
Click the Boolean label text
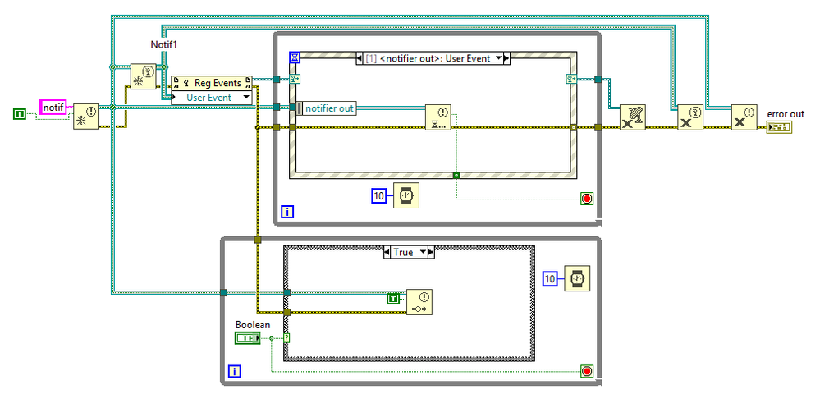pos(253,325)
